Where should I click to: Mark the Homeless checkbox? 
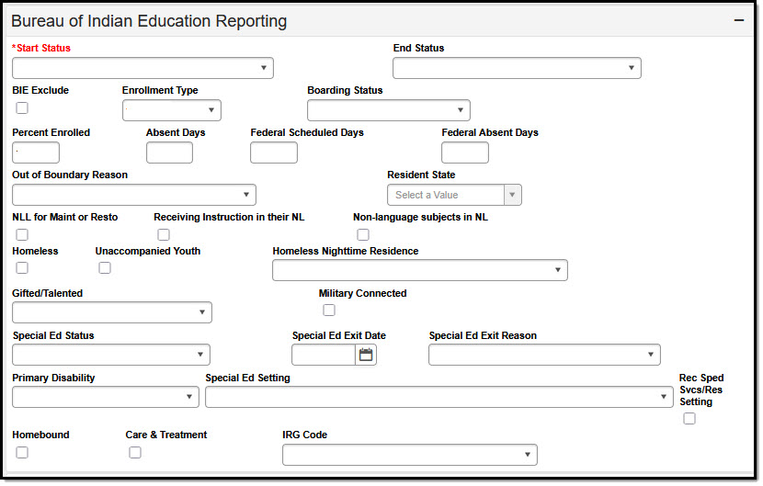[22, 267]
